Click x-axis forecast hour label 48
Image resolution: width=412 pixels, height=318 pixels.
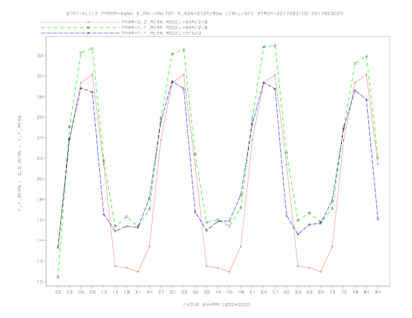241,292
